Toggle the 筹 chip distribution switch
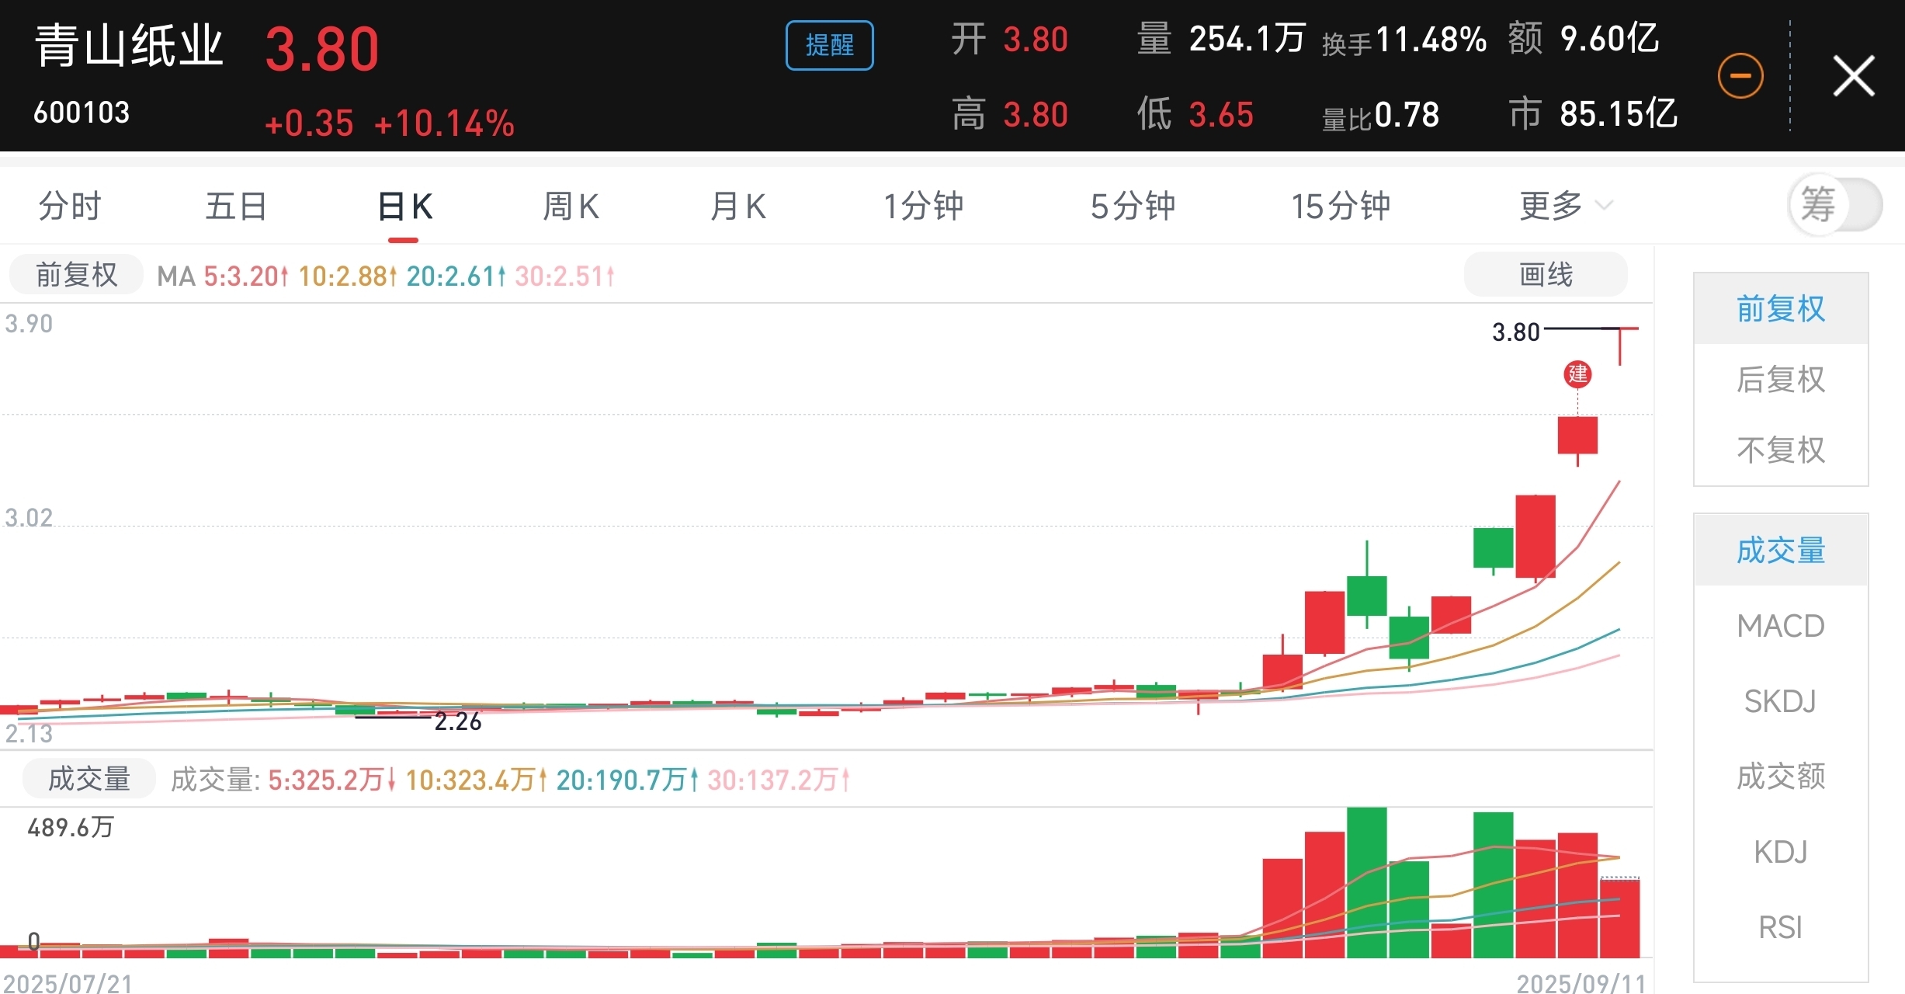Image resolution: width=1905 pixels, height=994 pixels. click(x=1835, y=205)
